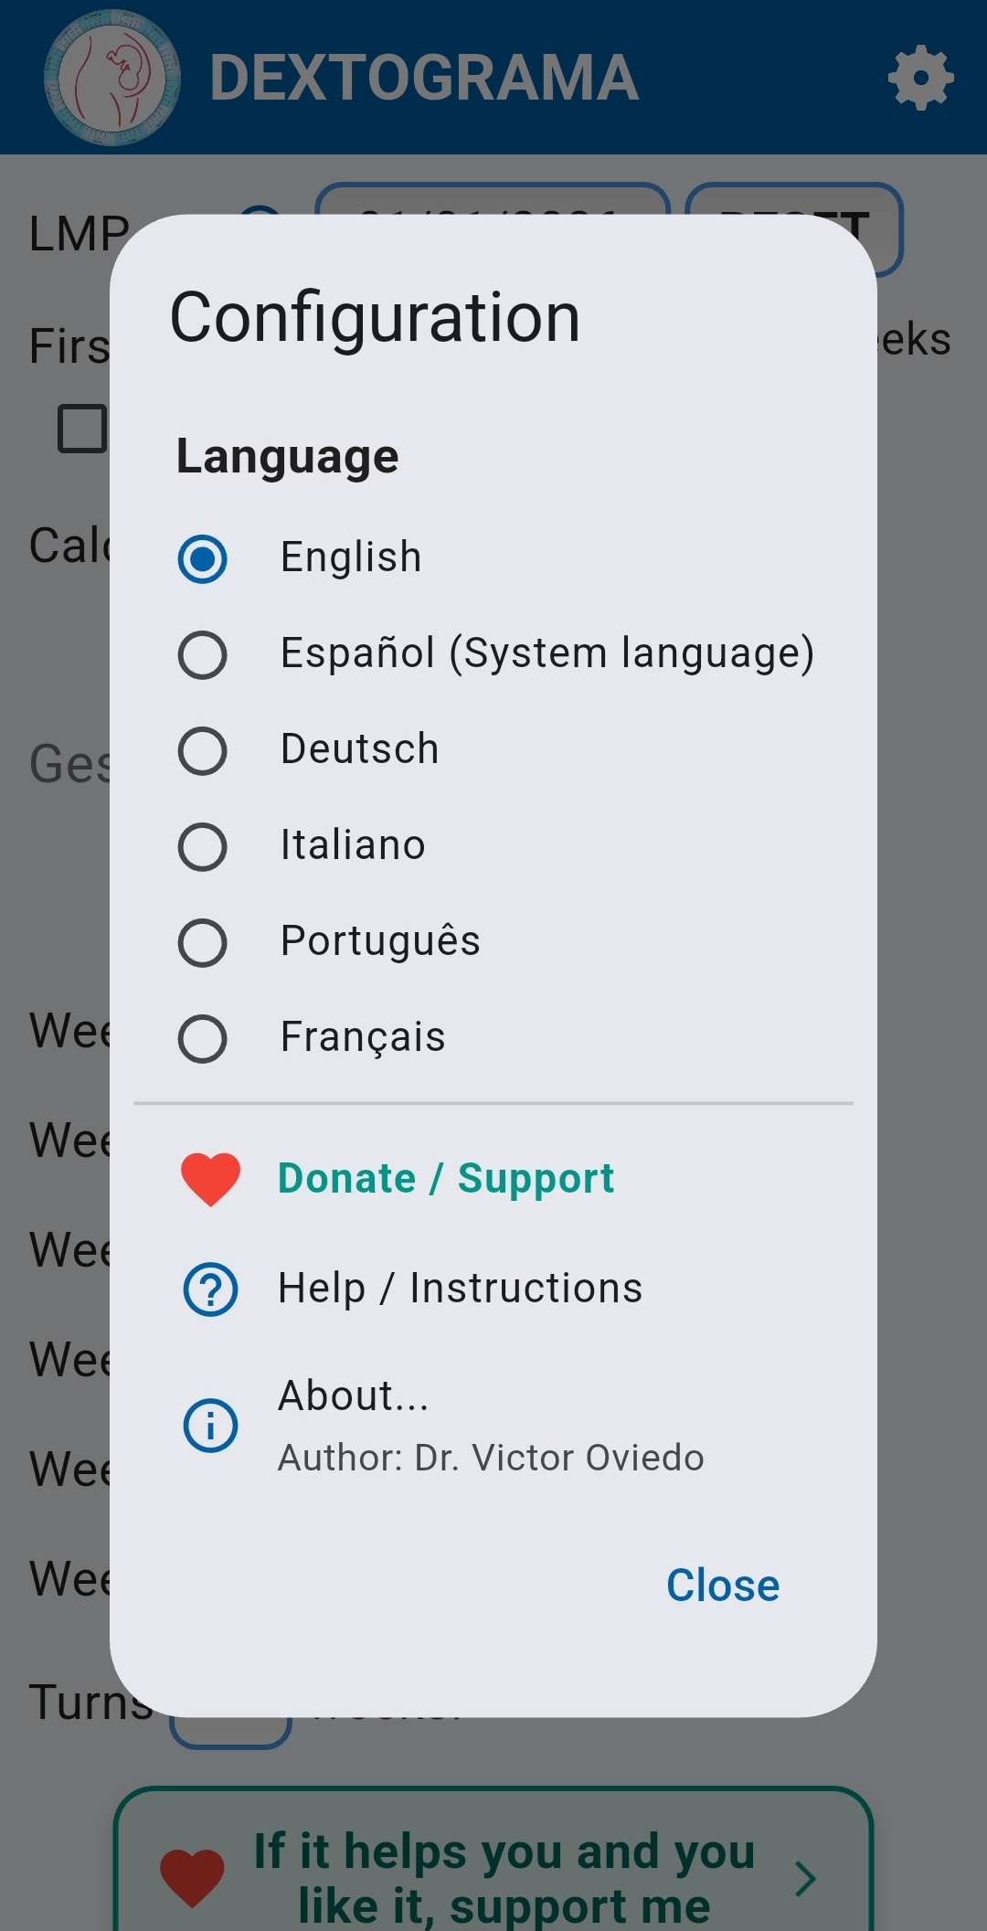Select Français as app language

pos(203,1038)
